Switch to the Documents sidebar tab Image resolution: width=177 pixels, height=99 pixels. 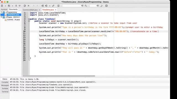click(13, 9)
